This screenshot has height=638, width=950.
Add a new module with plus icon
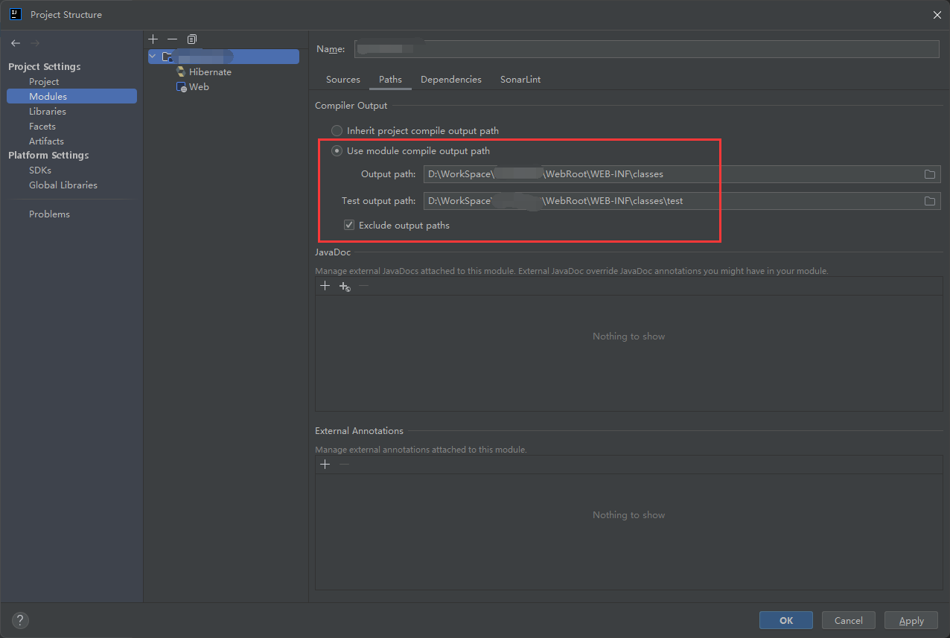click(x=153, y=39)
